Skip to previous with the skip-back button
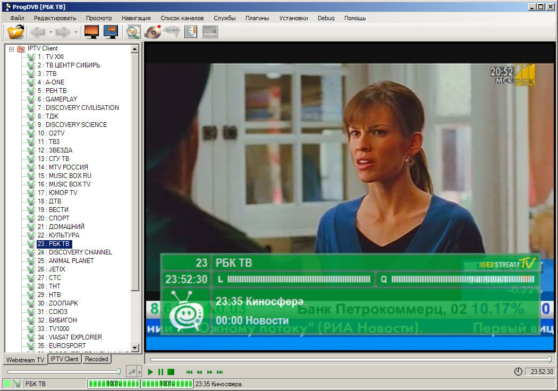Viewport: 558px width, 391px height. tap(189, 372)
